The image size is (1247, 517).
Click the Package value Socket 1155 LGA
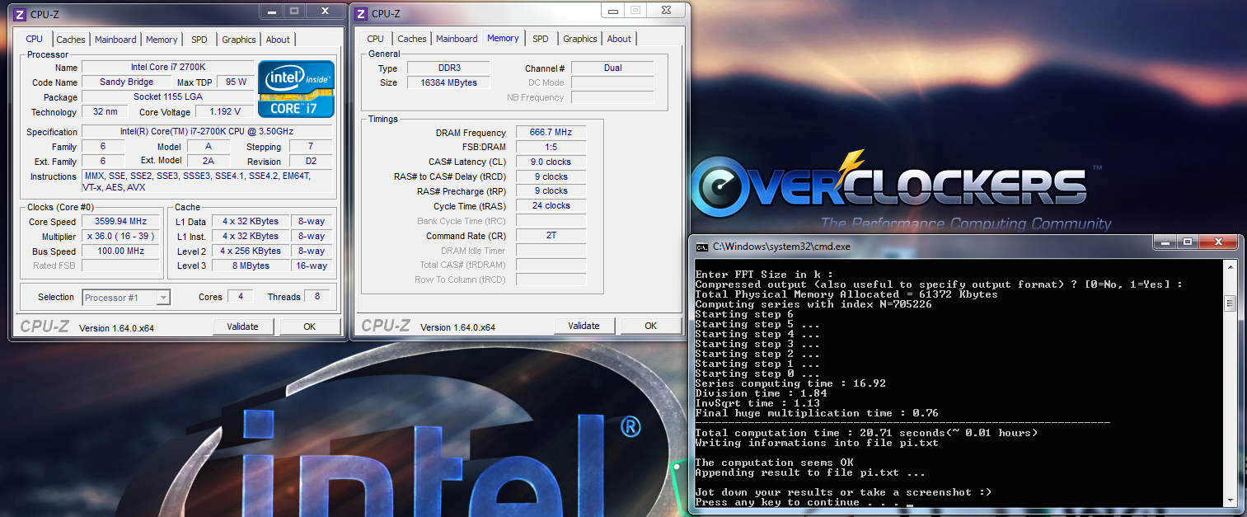point(168,97)
